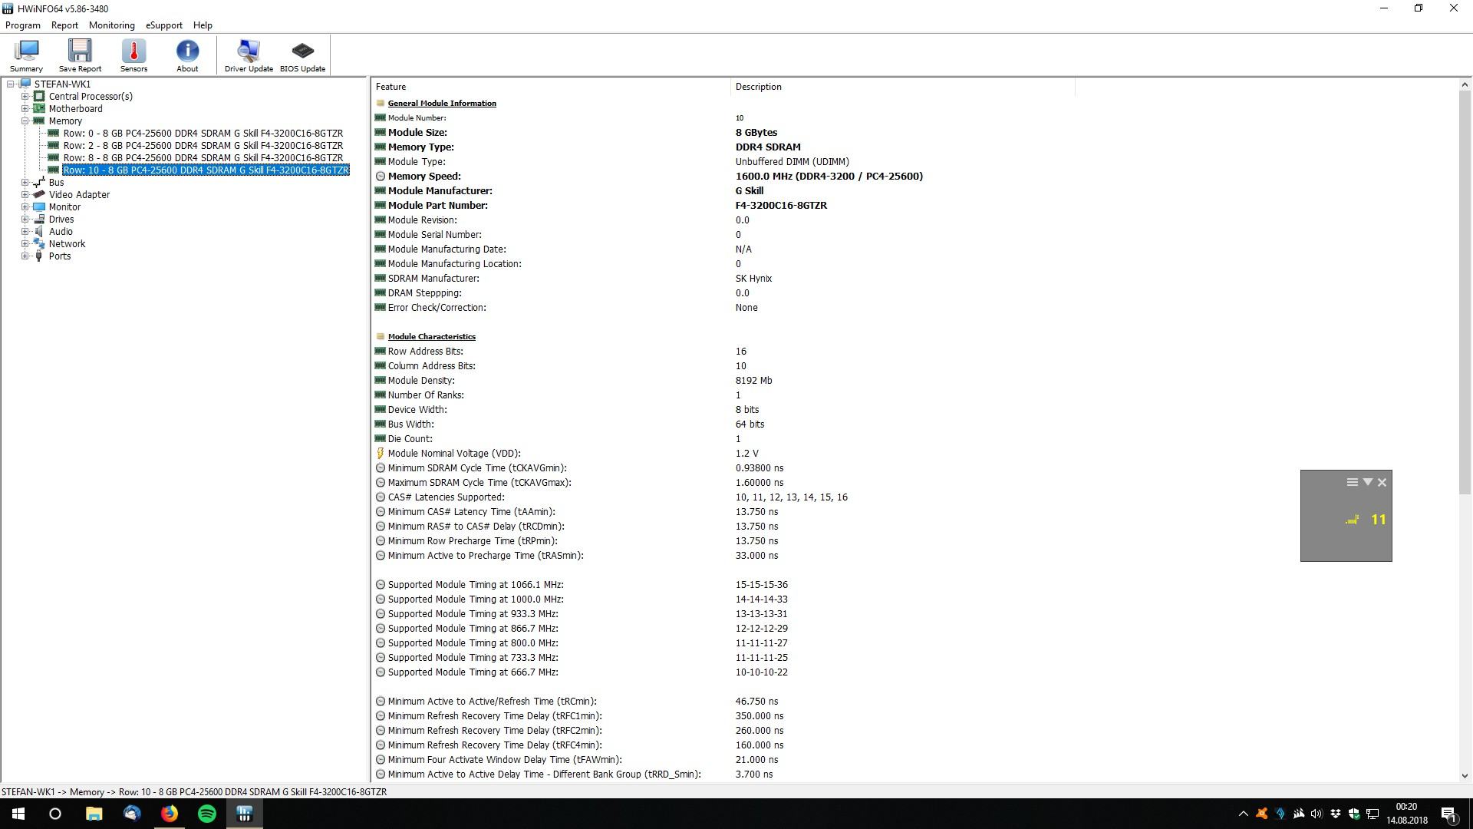Click the Description column header
Image resolution: width=1473 pixels, height=829 pixels.
tap(902, 87)
